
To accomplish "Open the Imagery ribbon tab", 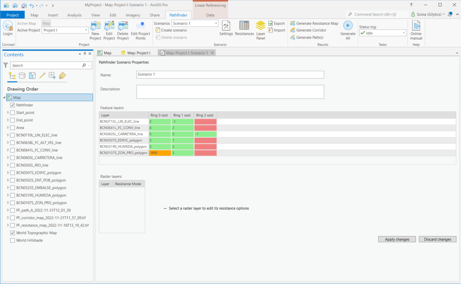I will click(x=133, y=15).
